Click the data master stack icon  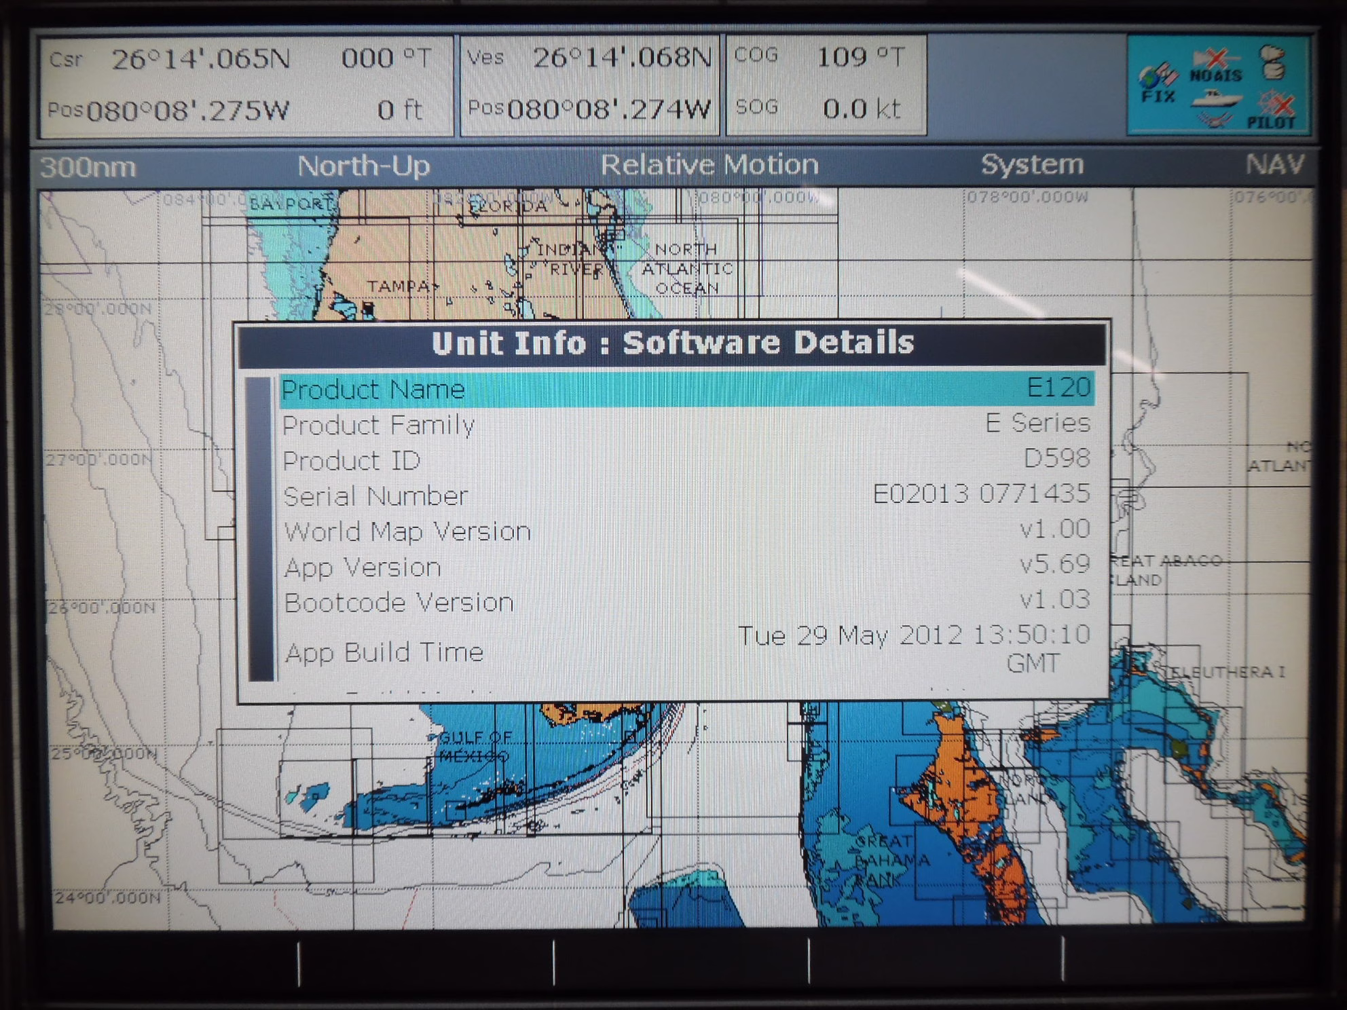click(1273, 62)
